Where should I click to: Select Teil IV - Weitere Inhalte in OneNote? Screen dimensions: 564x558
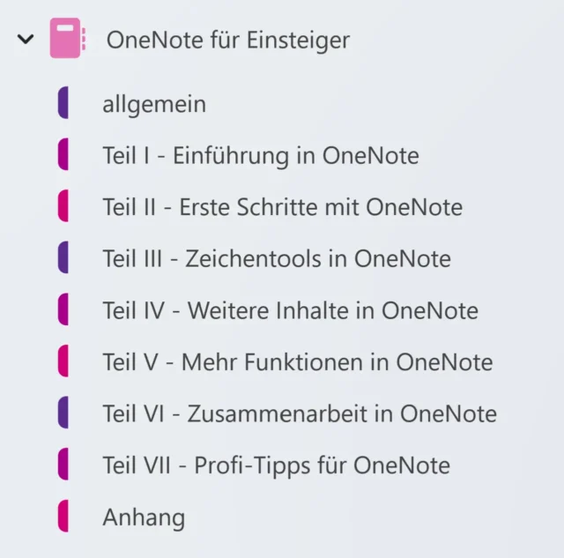tap(290, 310)
